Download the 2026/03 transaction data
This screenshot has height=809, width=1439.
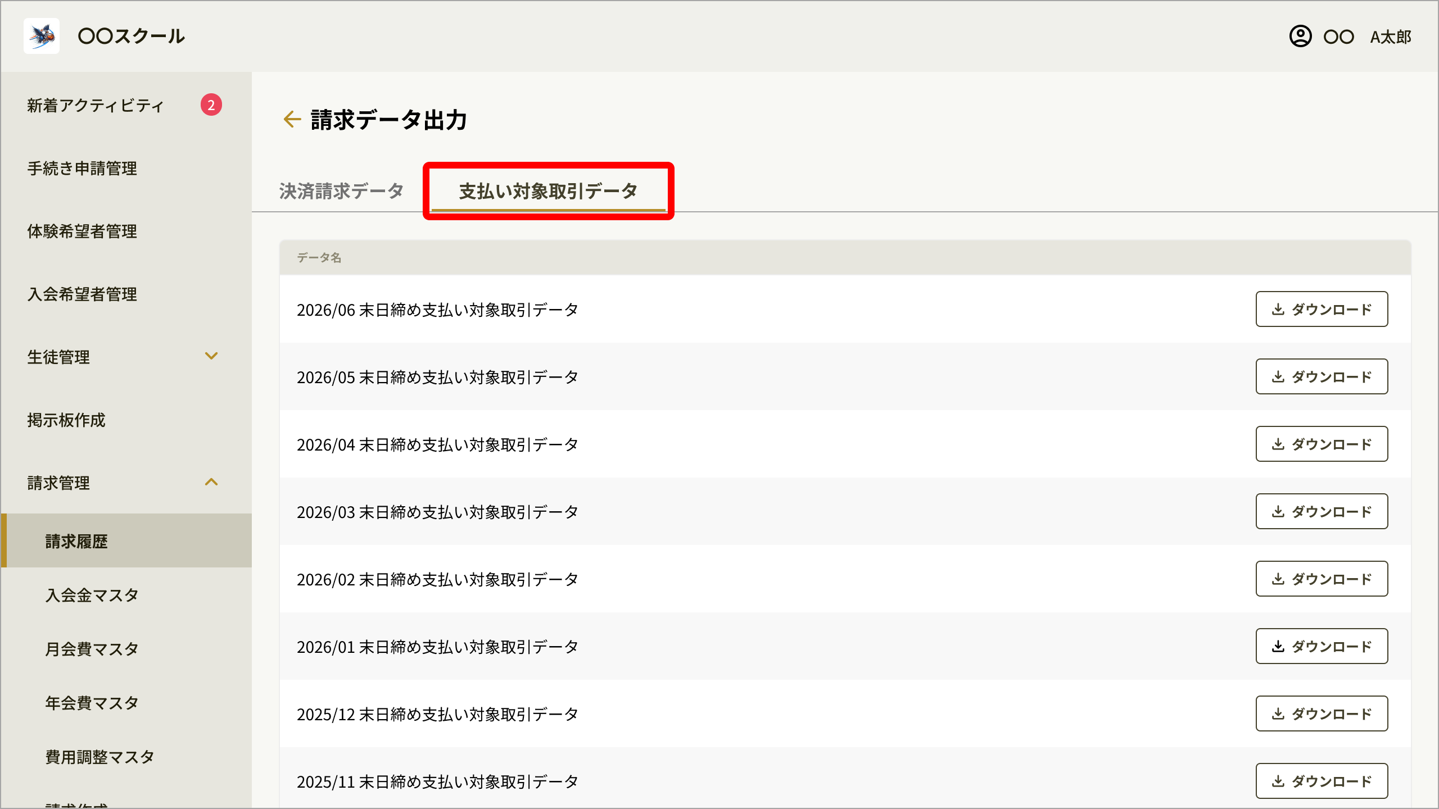pos(1322,511)
